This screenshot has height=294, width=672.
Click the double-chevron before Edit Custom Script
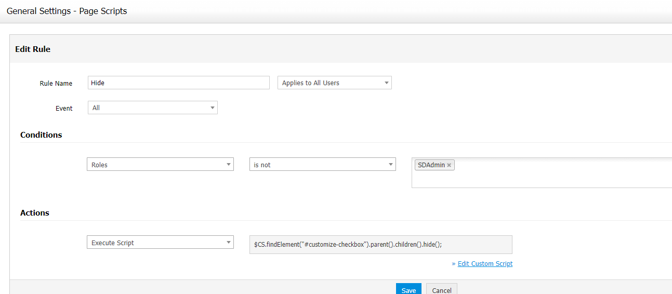[x=454, y=264]
